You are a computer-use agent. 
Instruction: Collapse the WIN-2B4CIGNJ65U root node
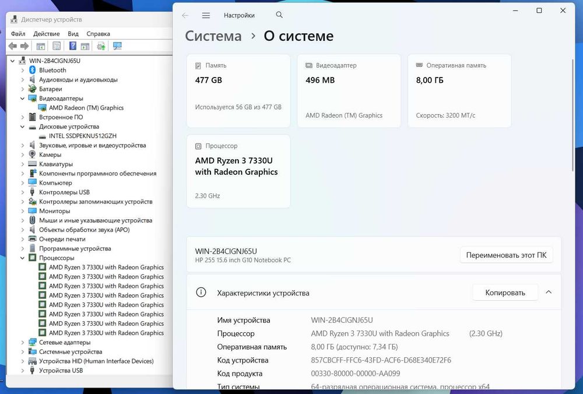[x=13, y=61]
